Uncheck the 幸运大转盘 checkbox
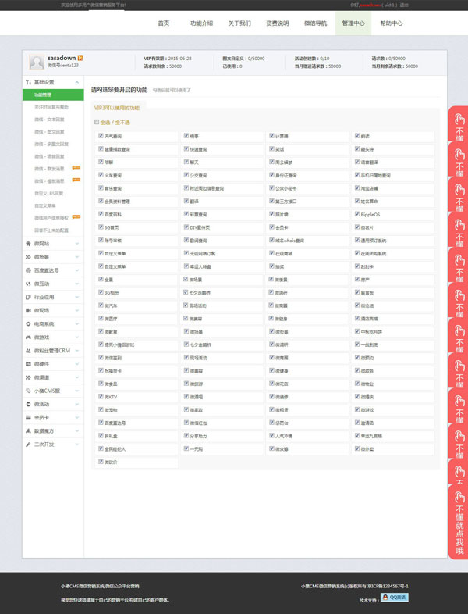 coord(186,266)
